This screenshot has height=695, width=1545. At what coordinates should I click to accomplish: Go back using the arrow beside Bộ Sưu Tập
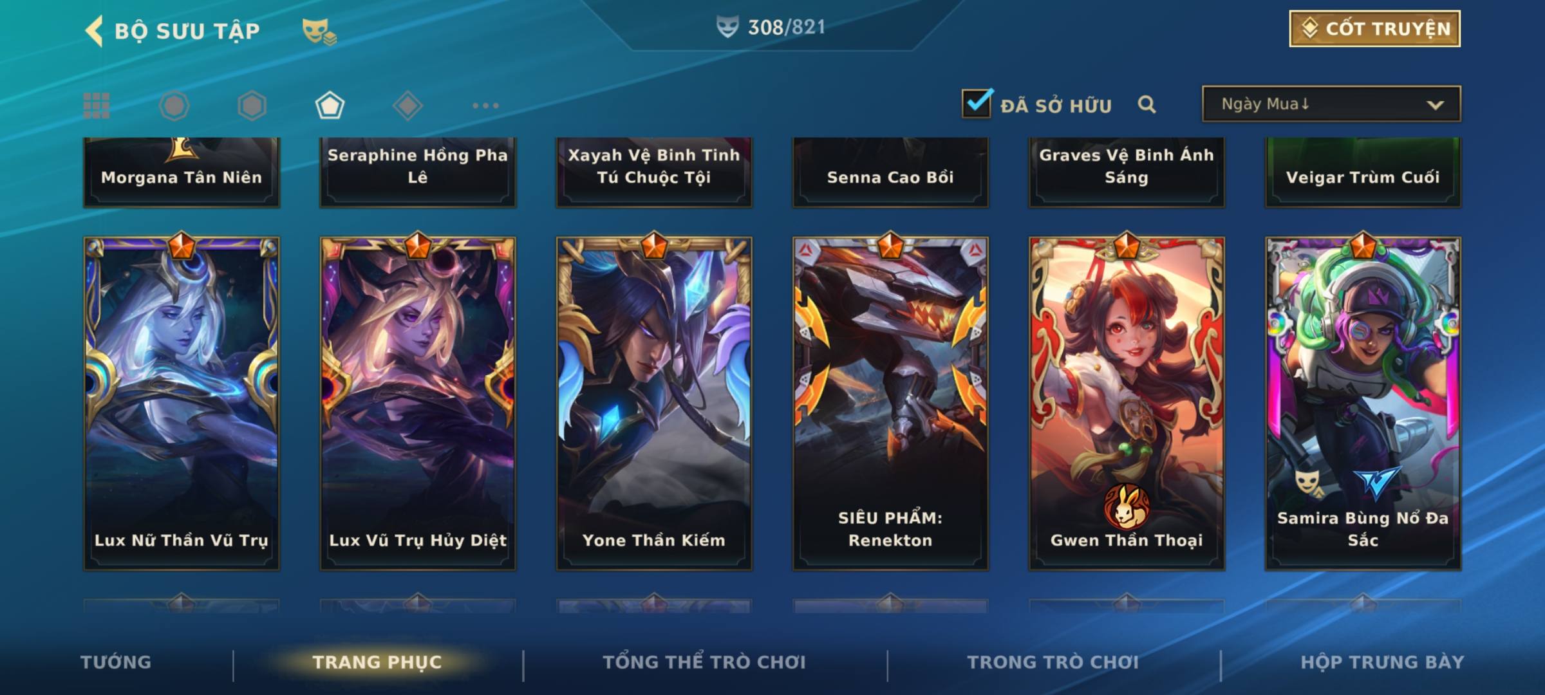point(94,31)
